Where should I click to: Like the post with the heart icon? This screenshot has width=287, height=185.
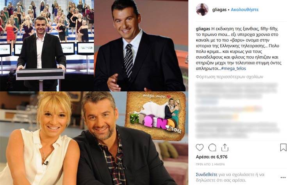coord(200,148)
